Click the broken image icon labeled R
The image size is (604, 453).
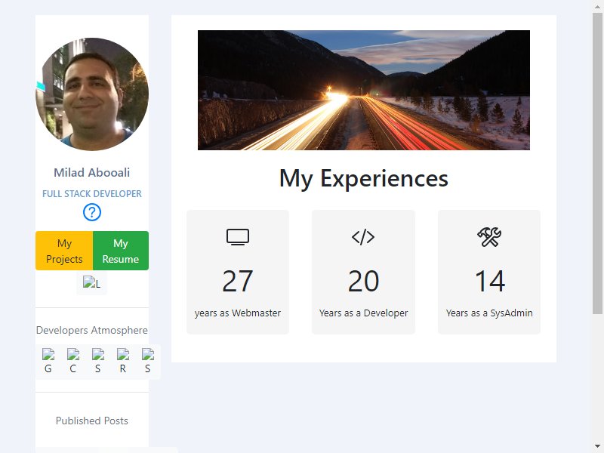pyautogui.click(x=123, y=362)
